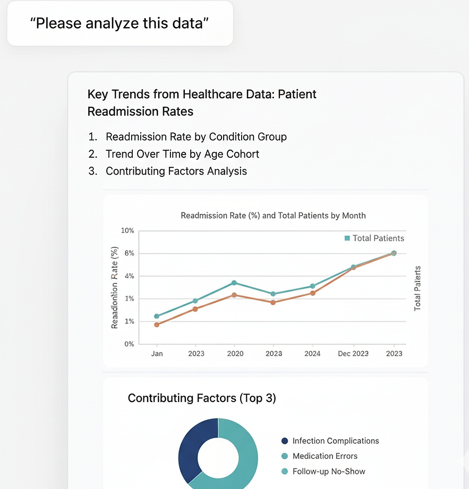Select the orange data point above Jan

tap(157, 325)
